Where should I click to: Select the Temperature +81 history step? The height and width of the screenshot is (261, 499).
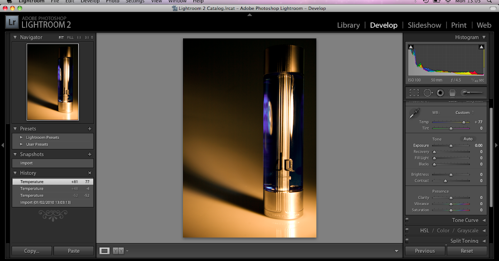pos(53,182)
